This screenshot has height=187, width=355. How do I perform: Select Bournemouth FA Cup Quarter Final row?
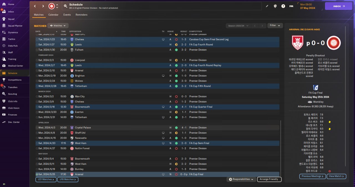point(157,107)
